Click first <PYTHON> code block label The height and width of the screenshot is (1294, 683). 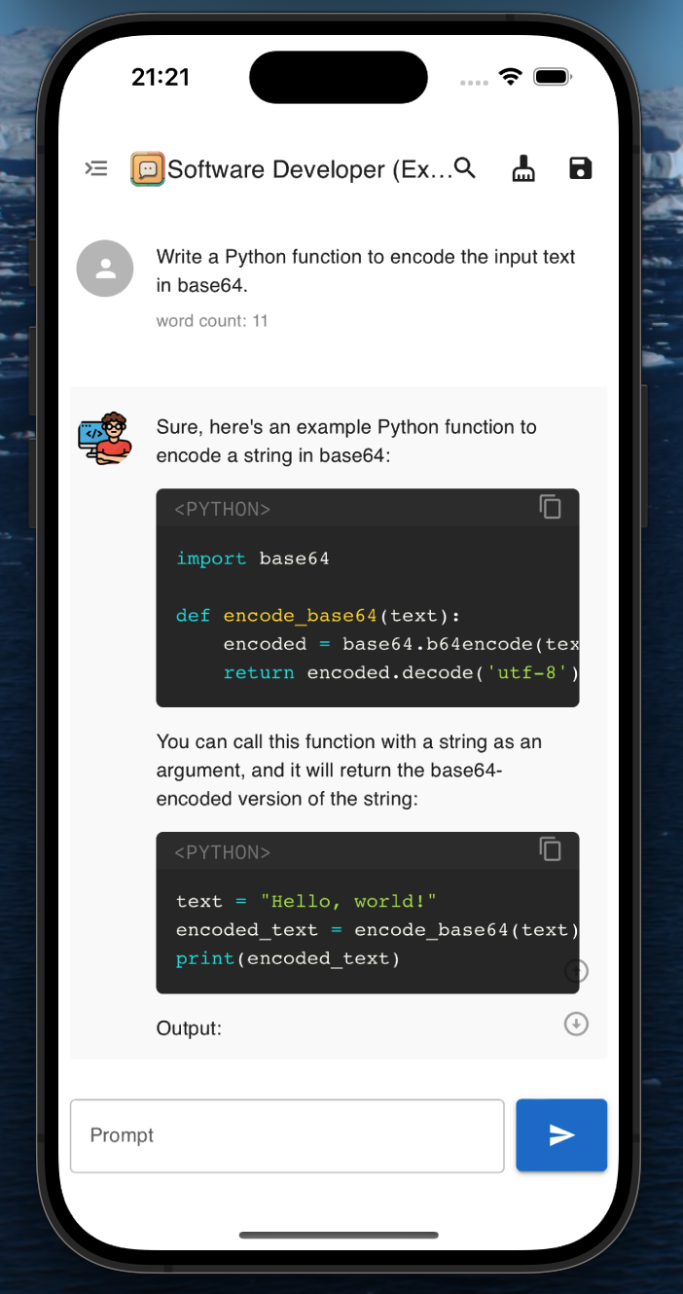[223, 509]
